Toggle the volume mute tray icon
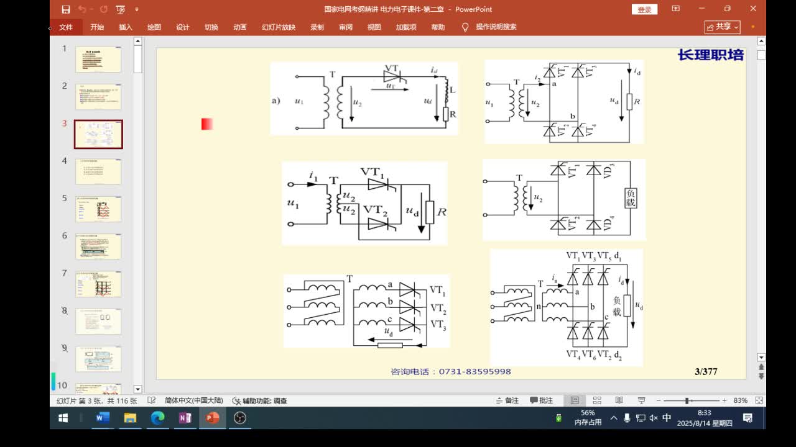Screen dimensions: 796x447 654,418
